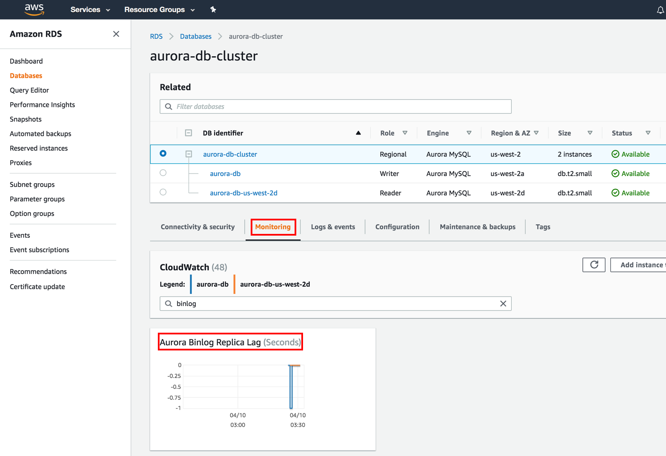Open Databases in sidebar
This screenshot has width=666, height=456.
tap(26, 76)
